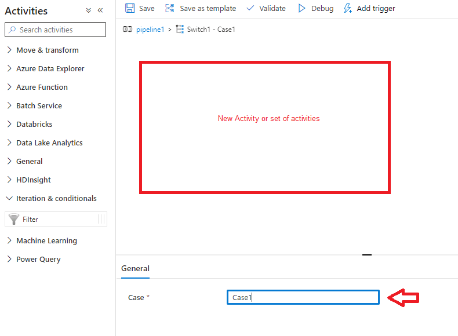458x336 pixels.
Task: Click the Case name input field
Action: coord(303,297)
